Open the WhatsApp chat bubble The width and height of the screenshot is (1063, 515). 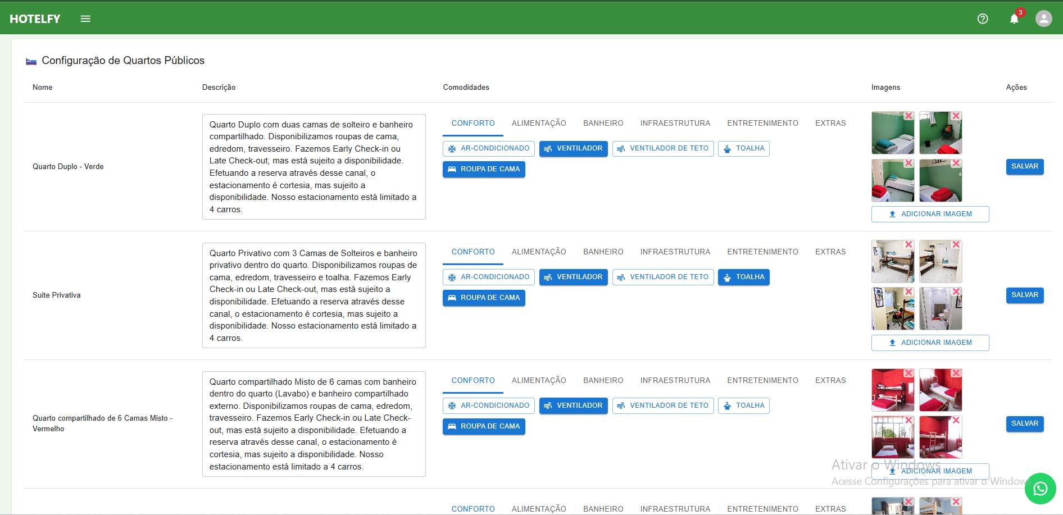pos(1040,489)
